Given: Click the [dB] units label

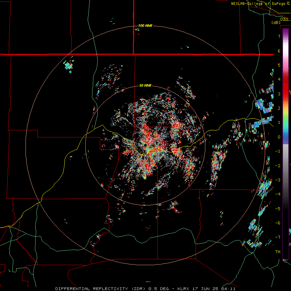Looking at the screenshot, I should (x=276, y=23).
